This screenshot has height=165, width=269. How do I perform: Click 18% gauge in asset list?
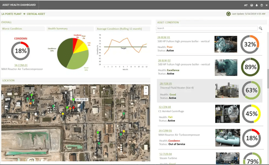[x=251, y=138]
